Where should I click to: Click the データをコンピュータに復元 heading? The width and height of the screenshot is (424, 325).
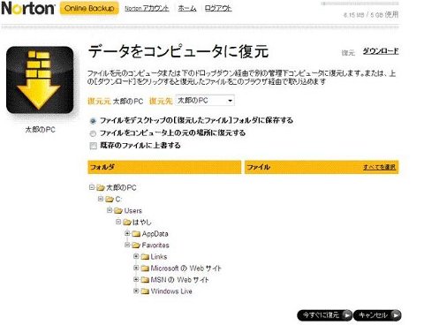point(178,51)
